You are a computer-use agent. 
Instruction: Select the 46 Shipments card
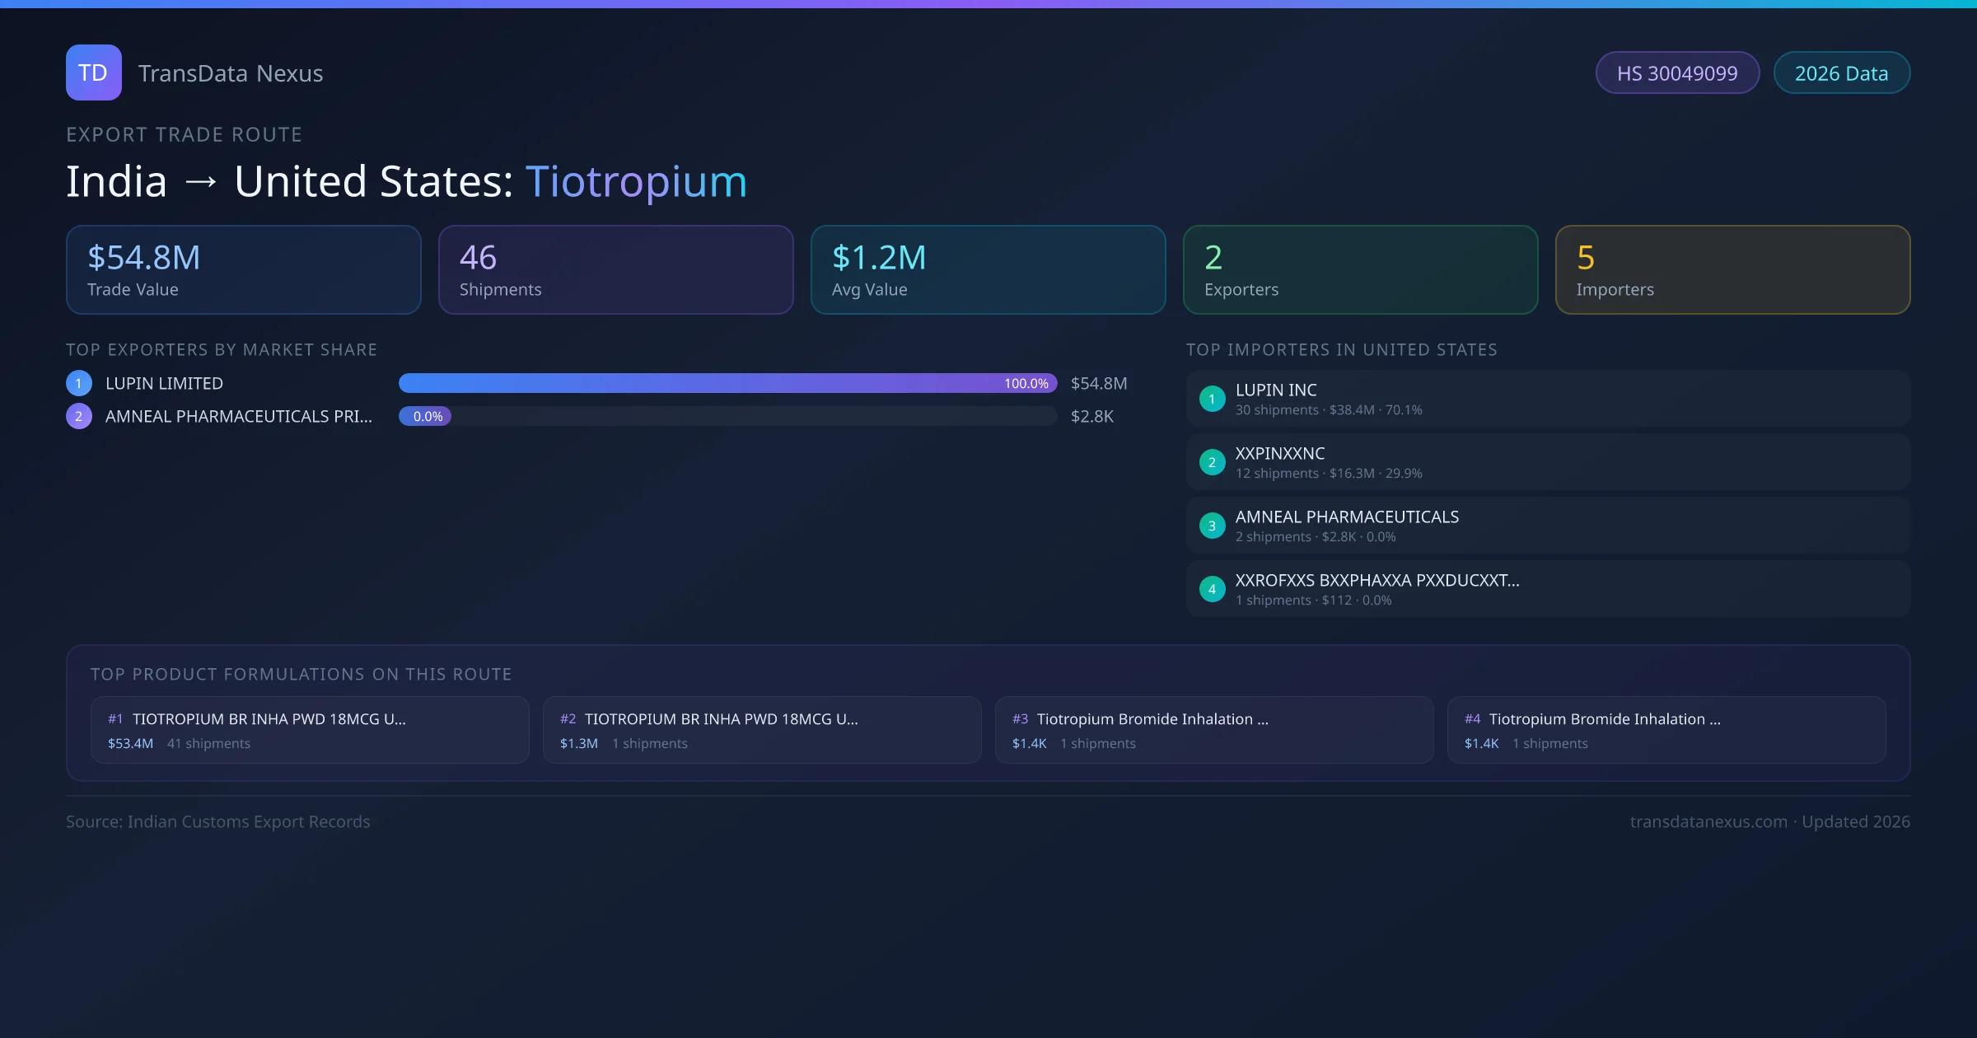point(616,270)
